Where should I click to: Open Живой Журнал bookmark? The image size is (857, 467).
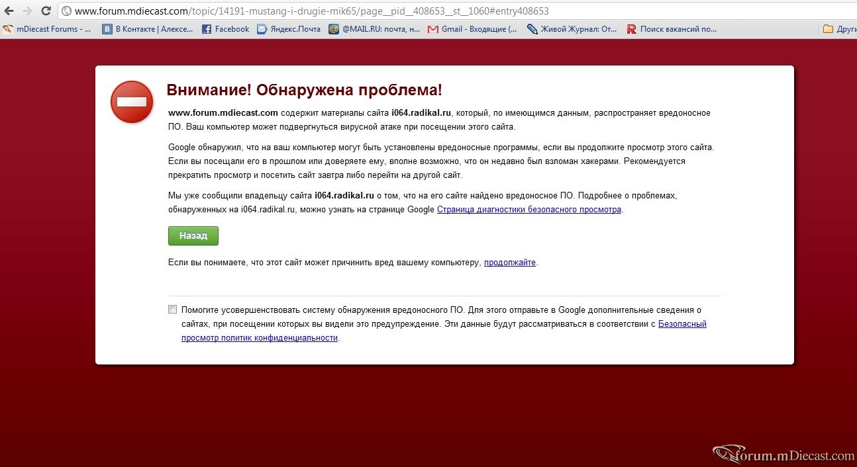(572, 29)
